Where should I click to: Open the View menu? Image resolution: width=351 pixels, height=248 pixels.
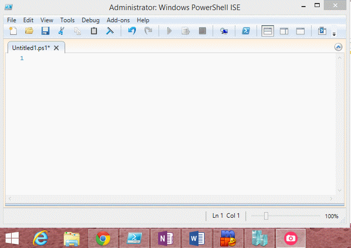(46, 20)
